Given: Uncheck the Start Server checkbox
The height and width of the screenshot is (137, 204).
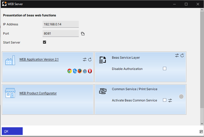Looking at the screenshot, I should 45,42.
